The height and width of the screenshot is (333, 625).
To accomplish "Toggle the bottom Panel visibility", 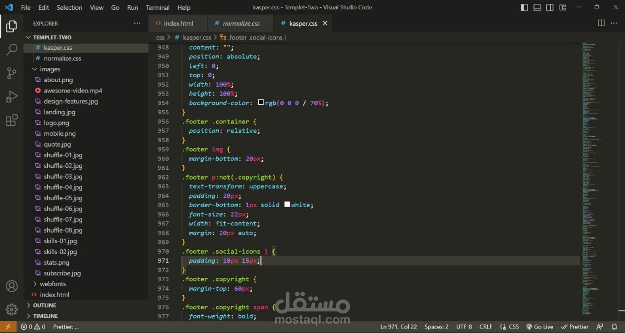I will (537, 7).
